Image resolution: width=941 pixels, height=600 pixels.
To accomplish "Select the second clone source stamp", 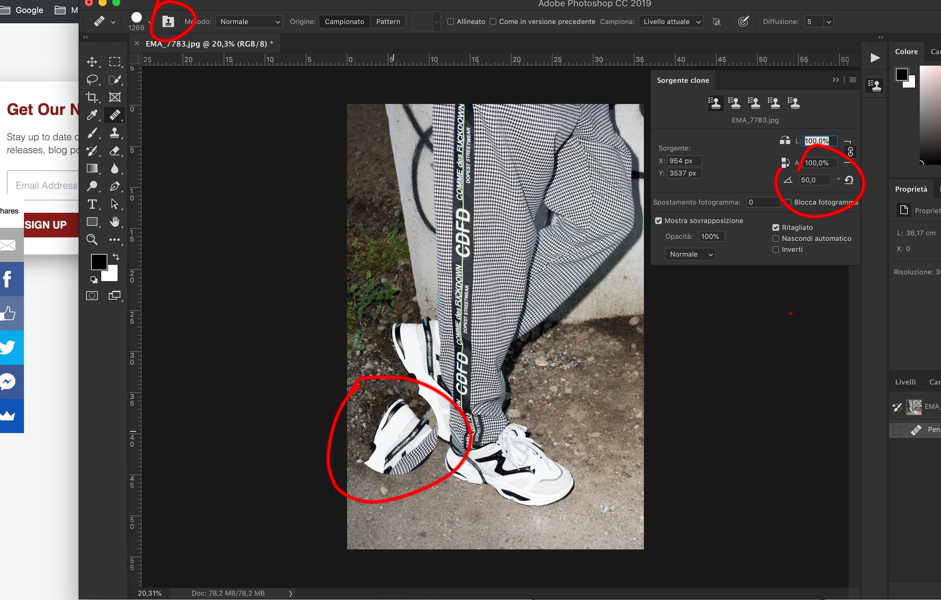I will point(734,103).
